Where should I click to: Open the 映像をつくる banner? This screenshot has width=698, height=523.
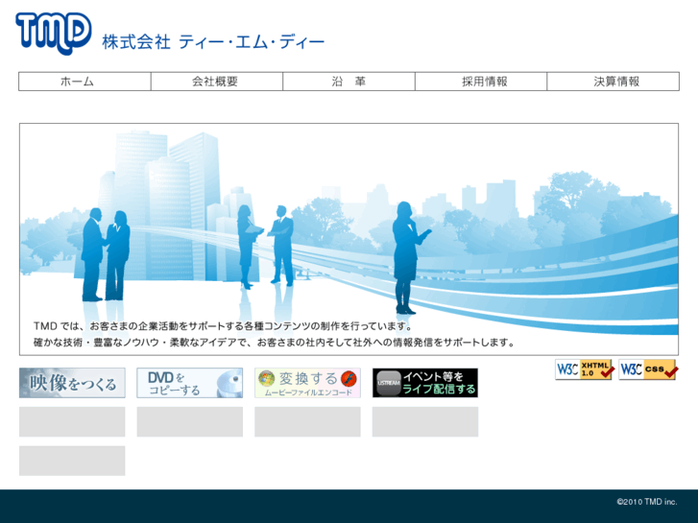tap(72, 383)
